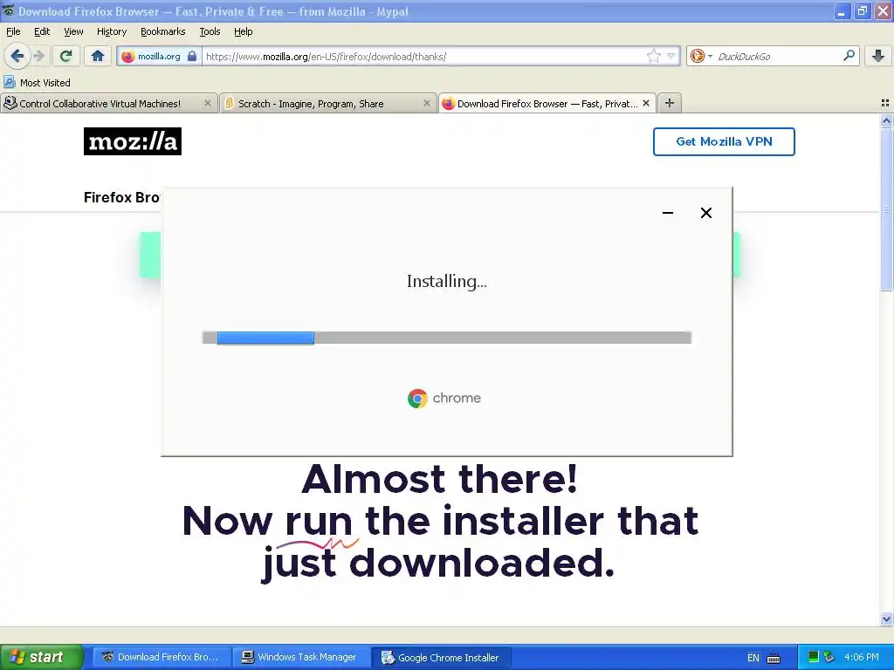The image size is (894, 670).
Task: Open the home page icon
Action: tap(98, 56)
